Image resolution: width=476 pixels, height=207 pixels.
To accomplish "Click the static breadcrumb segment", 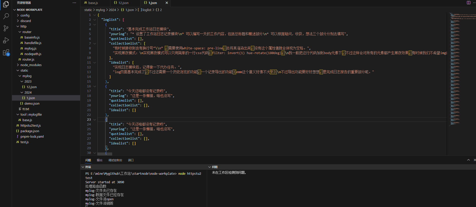I will coord(88,10).
